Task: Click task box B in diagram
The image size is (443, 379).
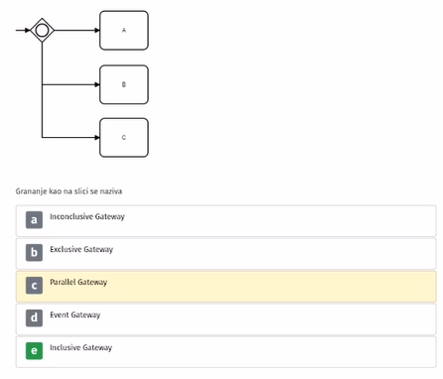Action: (x=124, y=84)
